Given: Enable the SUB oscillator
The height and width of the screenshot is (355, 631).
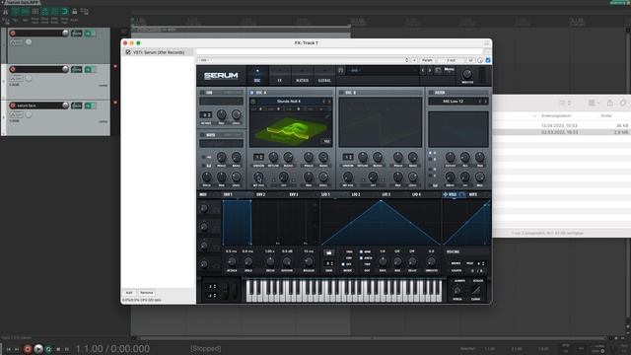Looking at the screenshot, I should 202,93.
